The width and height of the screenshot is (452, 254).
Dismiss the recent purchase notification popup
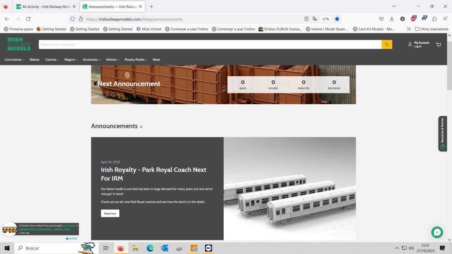[x=77, y=225]
